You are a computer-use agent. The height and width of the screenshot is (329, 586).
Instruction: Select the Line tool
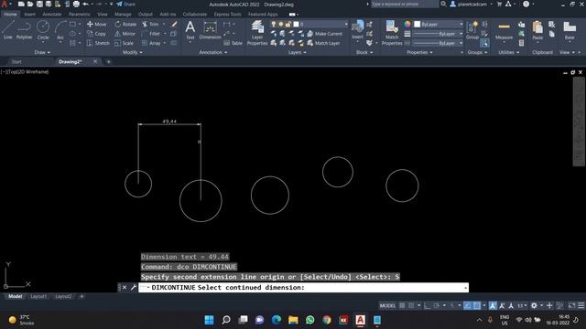8,30
